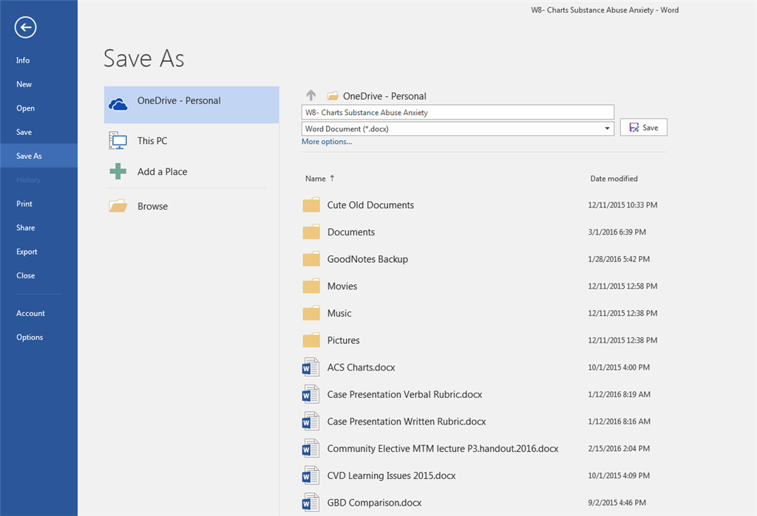
Task: Click the More options link
Action: point(327,142)
